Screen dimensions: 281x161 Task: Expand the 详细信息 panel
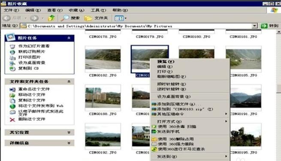[x=69, y=143]
